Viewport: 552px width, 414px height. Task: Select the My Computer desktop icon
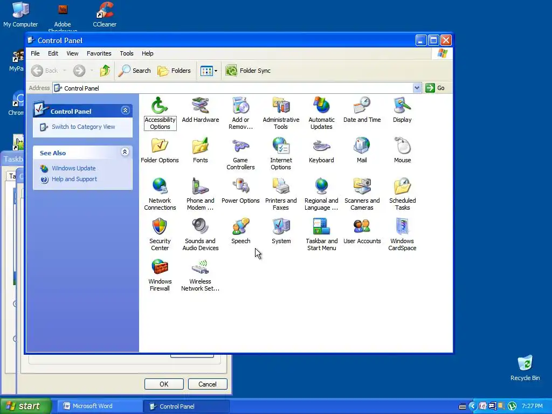coord(20,15)
